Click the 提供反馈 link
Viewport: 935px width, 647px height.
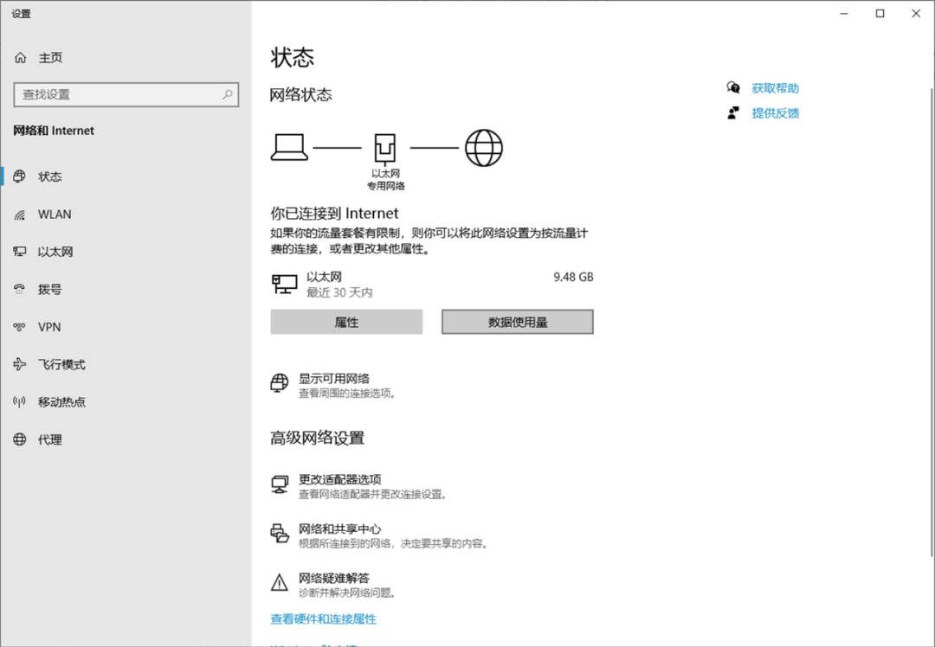775,113
